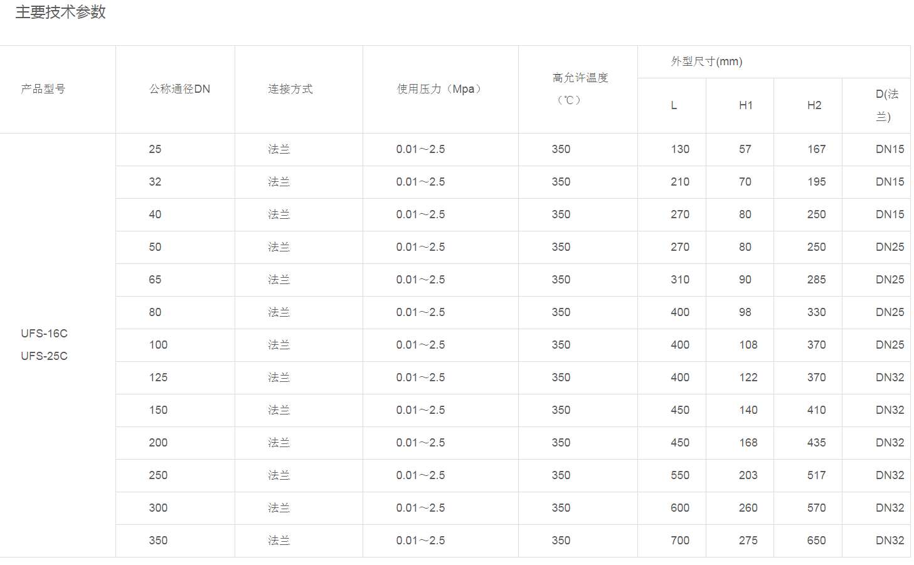Screen dimensions: 914x565
Task: Select the nominal diameter 125 cell
Action: point(158,378)
